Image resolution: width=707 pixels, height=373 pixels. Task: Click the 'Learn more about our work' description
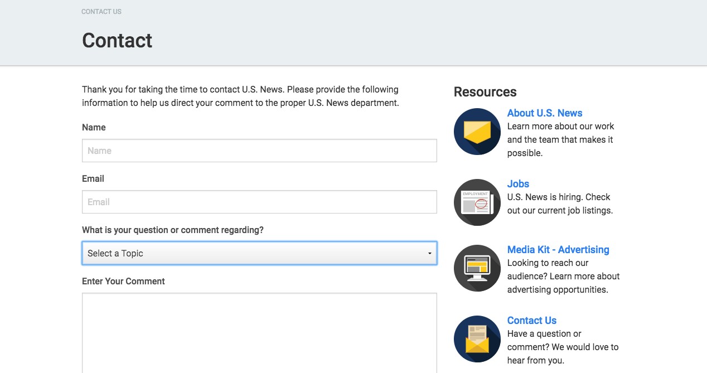(561, 140)
